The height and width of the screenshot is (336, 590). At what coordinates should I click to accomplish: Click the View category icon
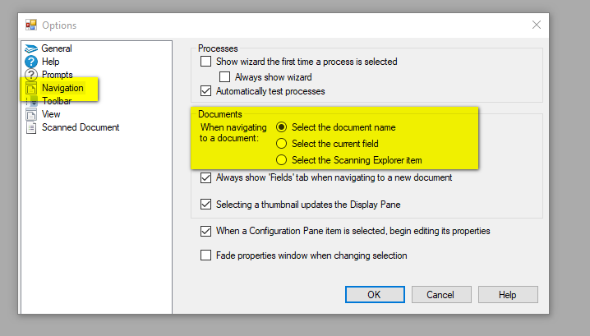[x=31, y=114]
